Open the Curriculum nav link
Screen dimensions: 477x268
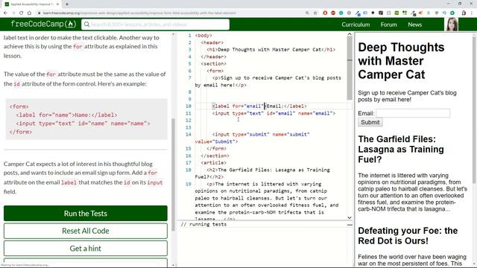click(x=356, y=25)
